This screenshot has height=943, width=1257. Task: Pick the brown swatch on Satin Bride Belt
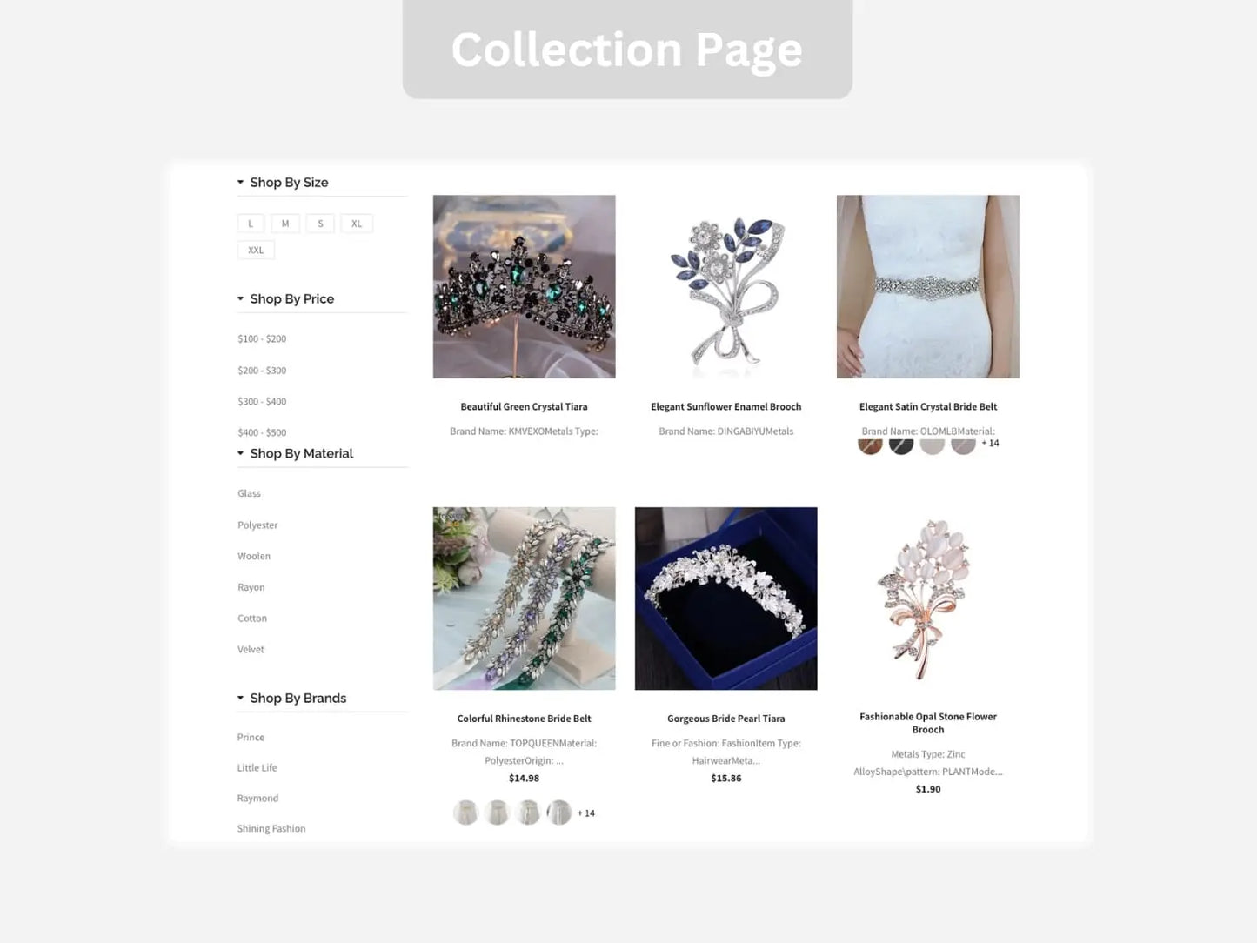coord(870,445)
